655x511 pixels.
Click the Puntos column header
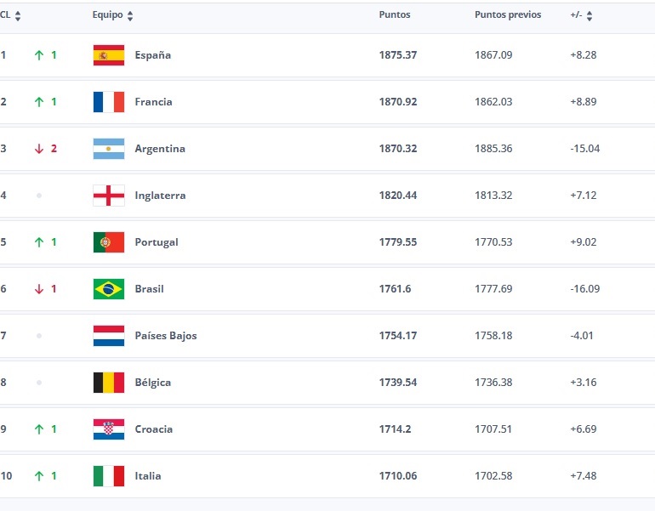pos(395,15)
